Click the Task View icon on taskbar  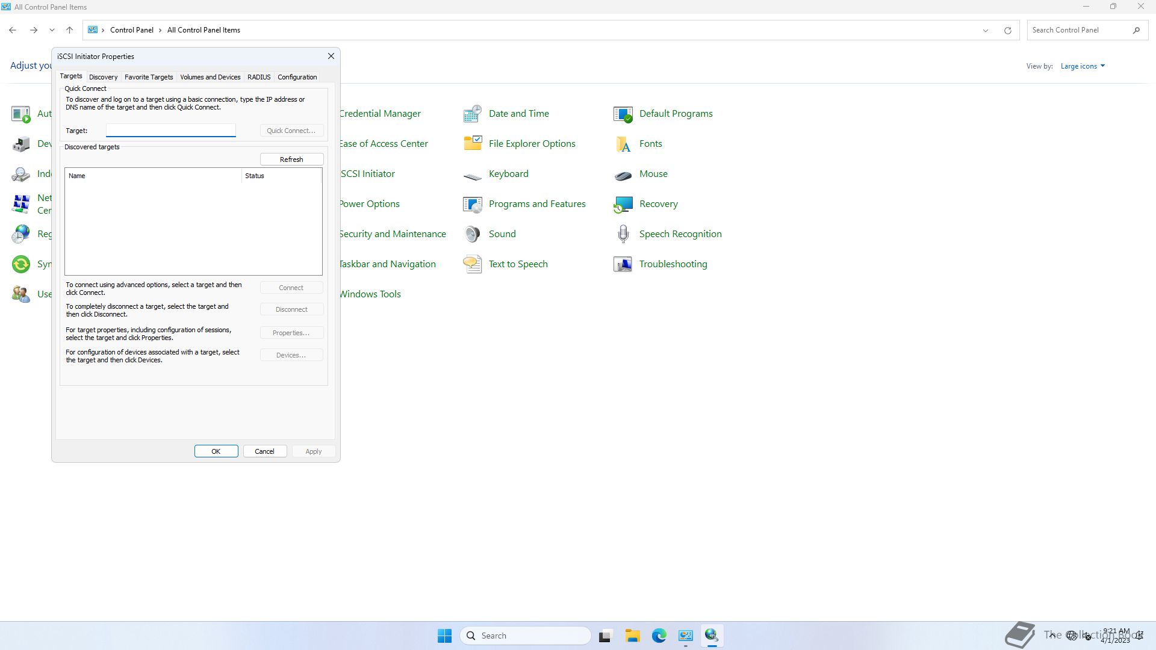[605, 636]
